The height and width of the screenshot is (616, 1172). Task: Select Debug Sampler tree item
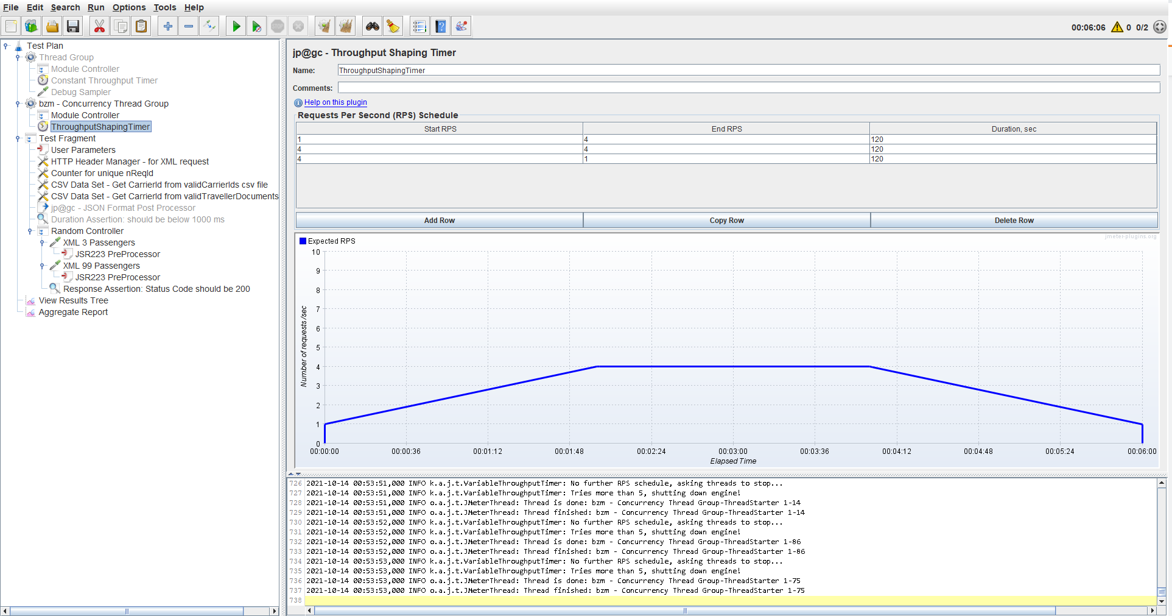pos(81,92)
